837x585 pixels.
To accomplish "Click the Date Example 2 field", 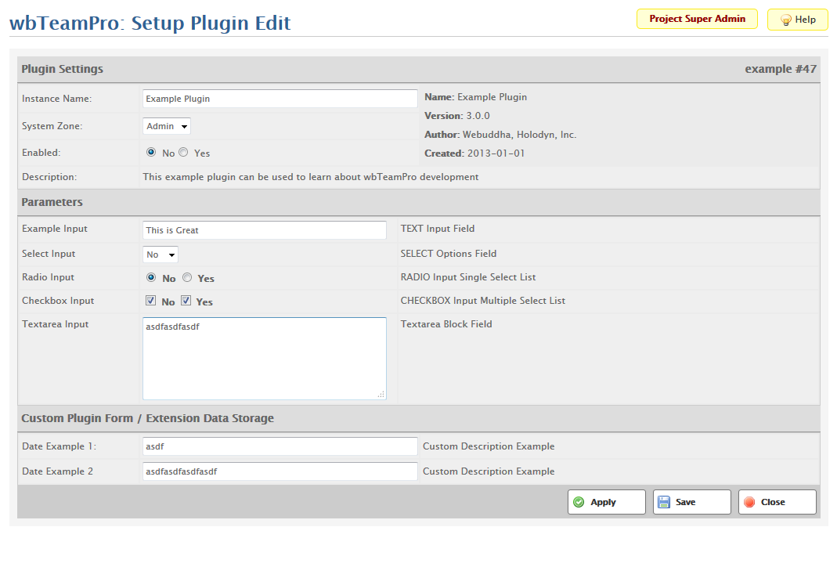I will pyautogui.click(x=280, y=471).
